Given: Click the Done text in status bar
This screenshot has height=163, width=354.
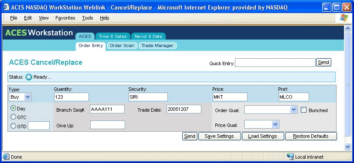Looking at the screenshot, I should [17, 157].
